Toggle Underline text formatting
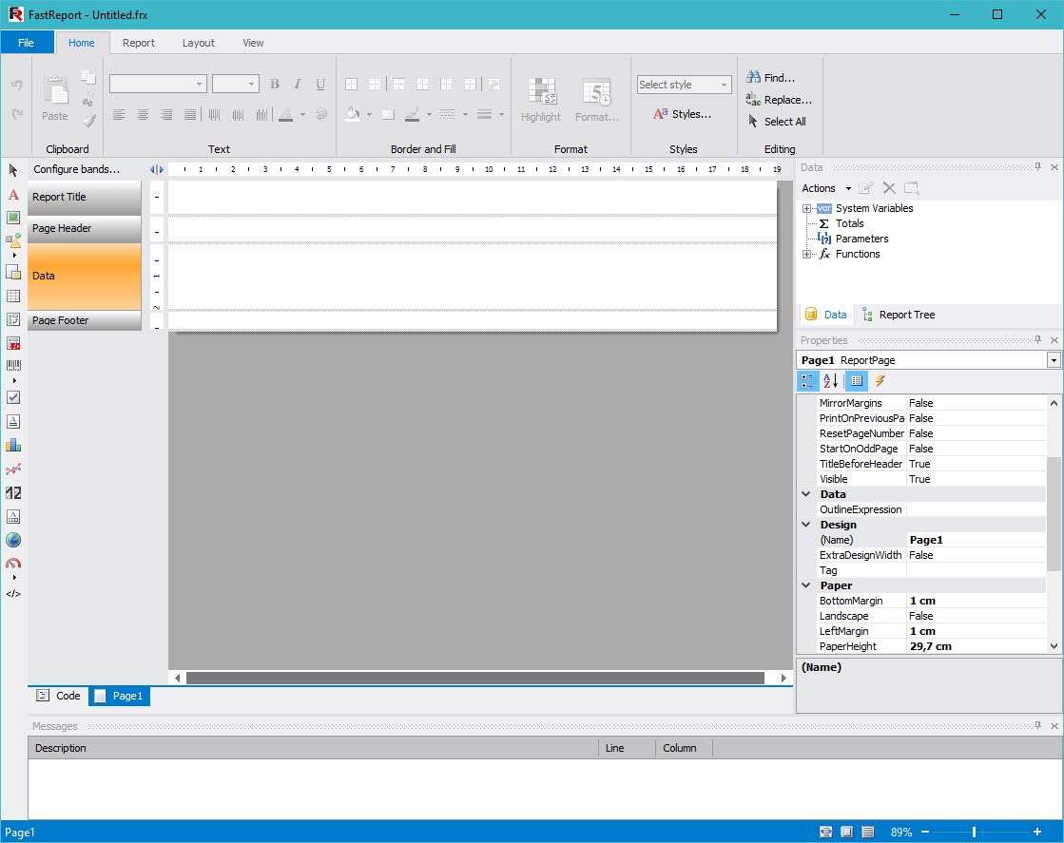The width and height of the screenshot is (1064, 843). (320, 84)
